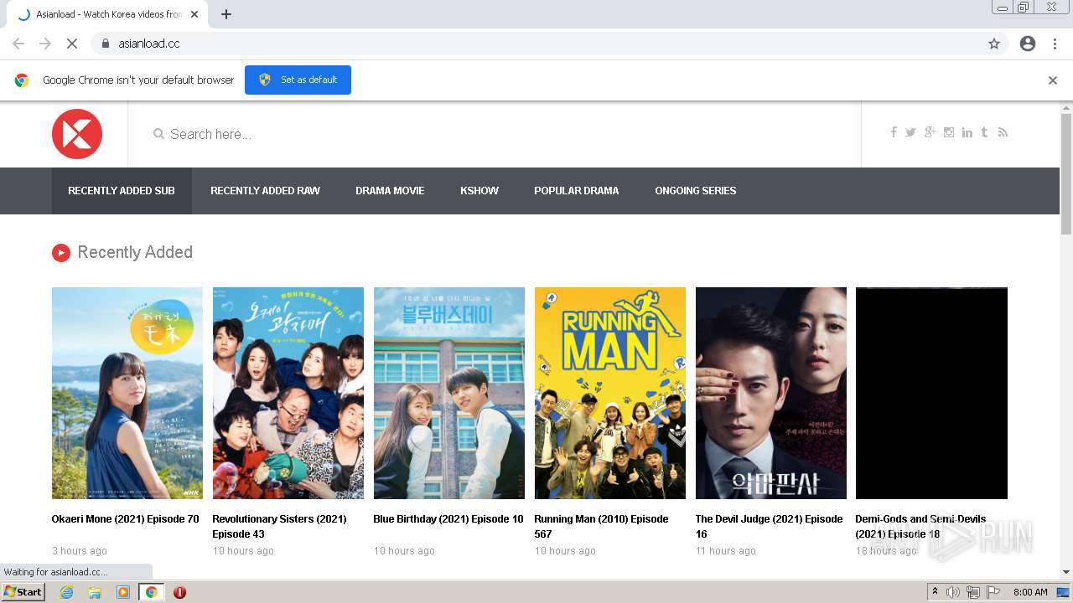Open Windows Explorer from the taskbar
The width and height of the screenshot is (1073, 603).
point(95,592)
